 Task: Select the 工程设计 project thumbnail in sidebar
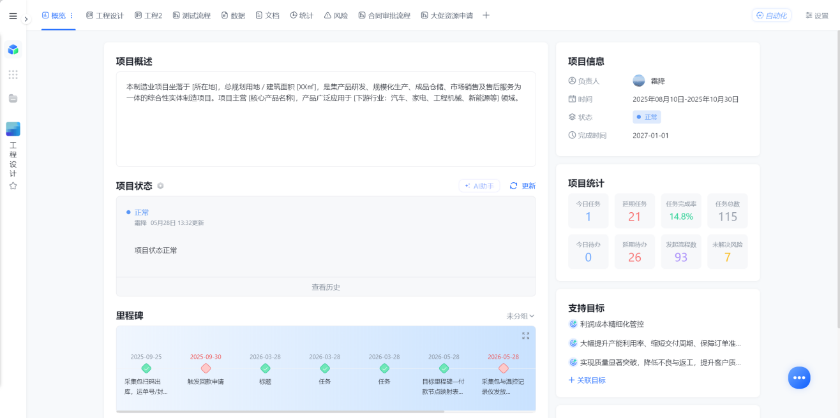tap(13, 129)
